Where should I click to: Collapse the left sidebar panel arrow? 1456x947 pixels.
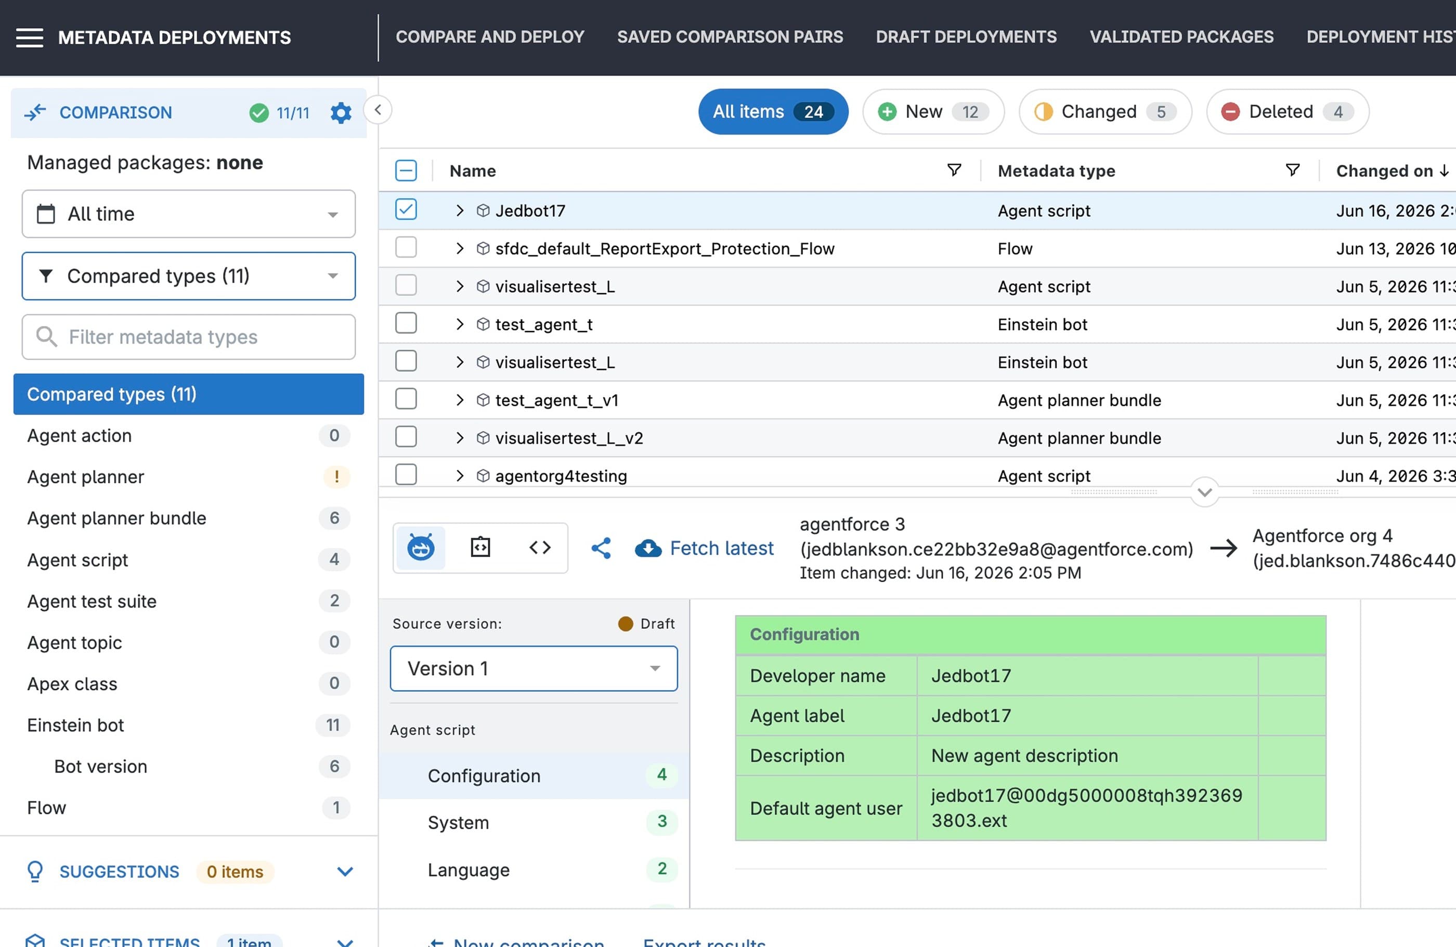378,110
